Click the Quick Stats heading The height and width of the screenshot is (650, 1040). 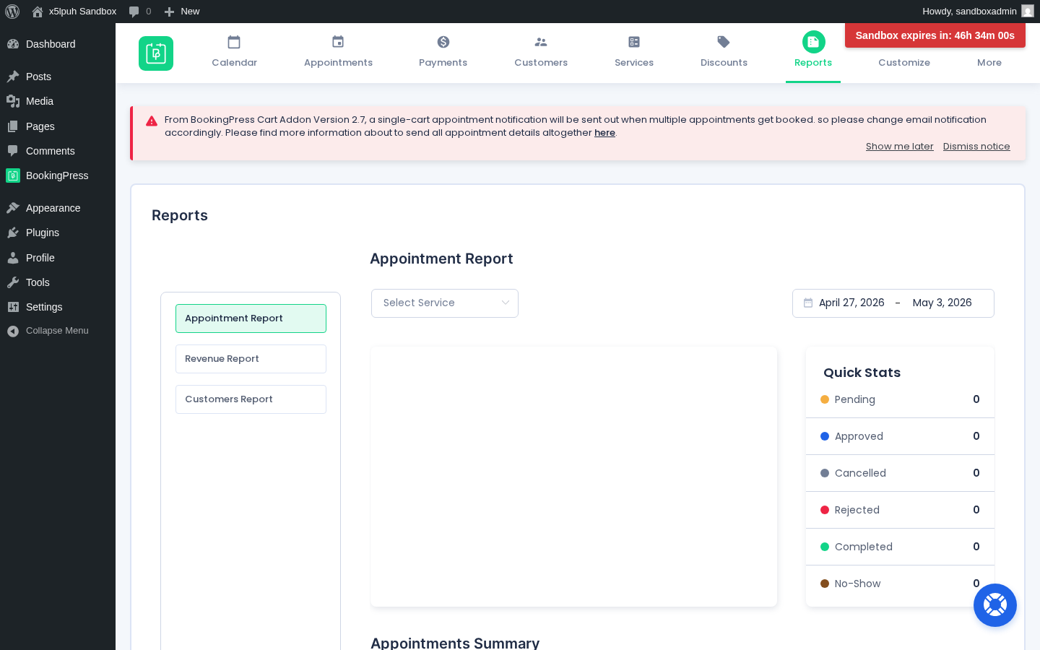coord(862,373)
